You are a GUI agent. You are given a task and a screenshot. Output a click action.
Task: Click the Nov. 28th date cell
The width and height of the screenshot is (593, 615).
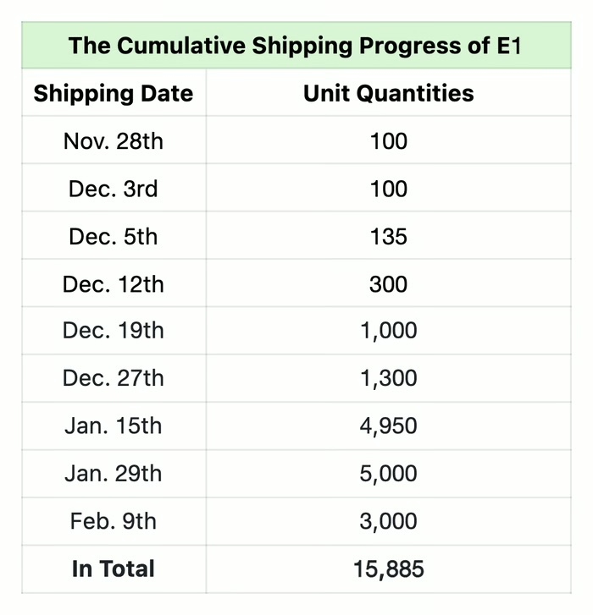(114, 140)
